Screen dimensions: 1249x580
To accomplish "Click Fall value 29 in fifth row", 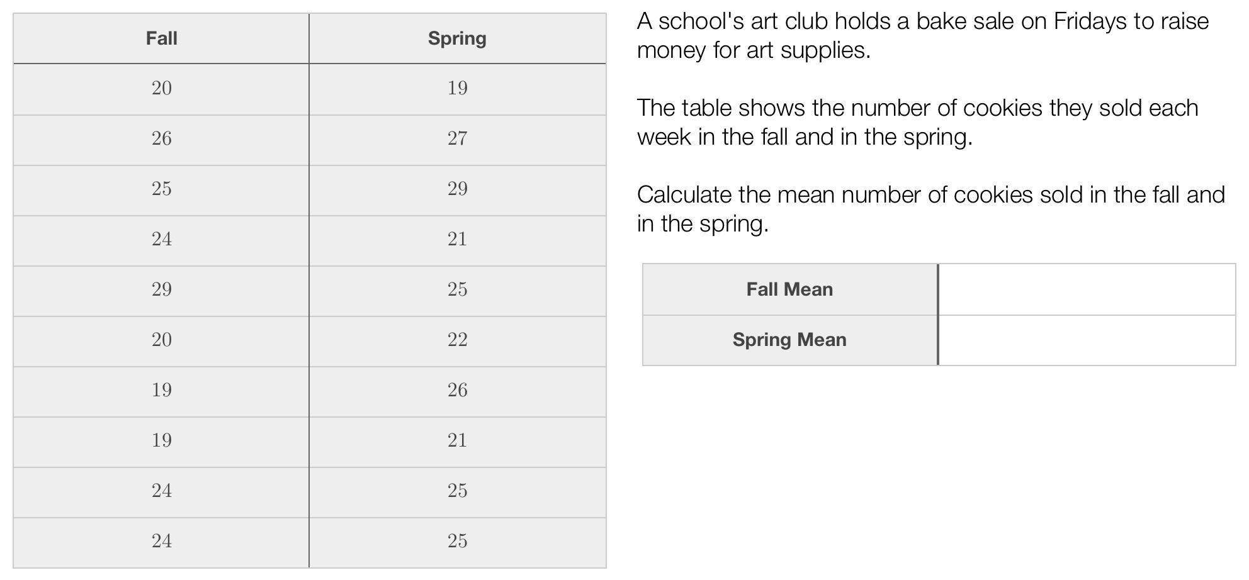I will pos(161,289).
